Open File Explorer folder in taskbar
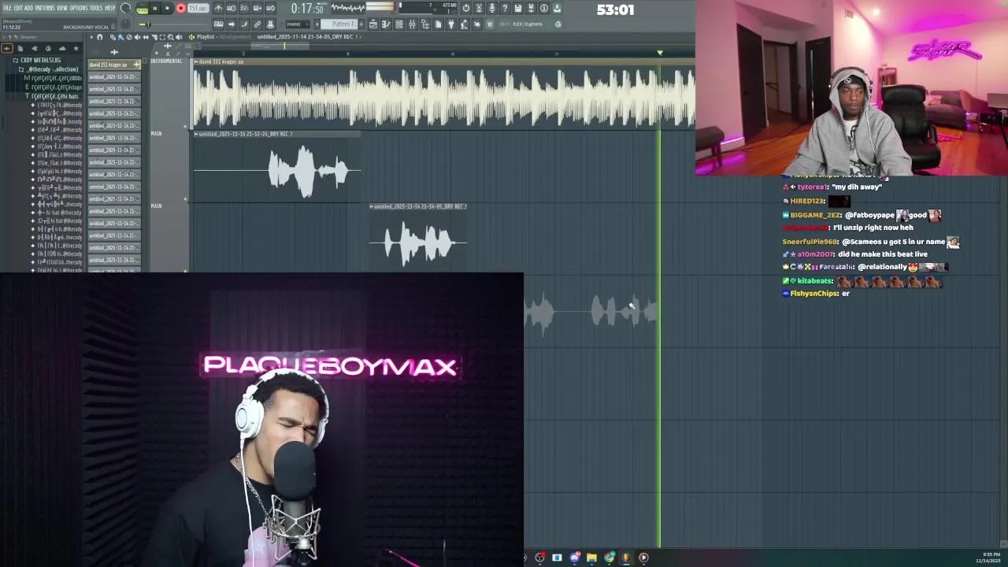The width and height of the screenshot is (1008, 567). (x=591, y=558)
